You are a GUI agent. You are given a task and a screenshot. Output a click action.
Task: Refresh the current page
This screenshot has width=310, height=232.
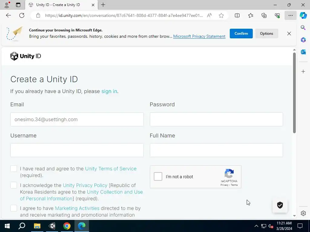(22, 15)
